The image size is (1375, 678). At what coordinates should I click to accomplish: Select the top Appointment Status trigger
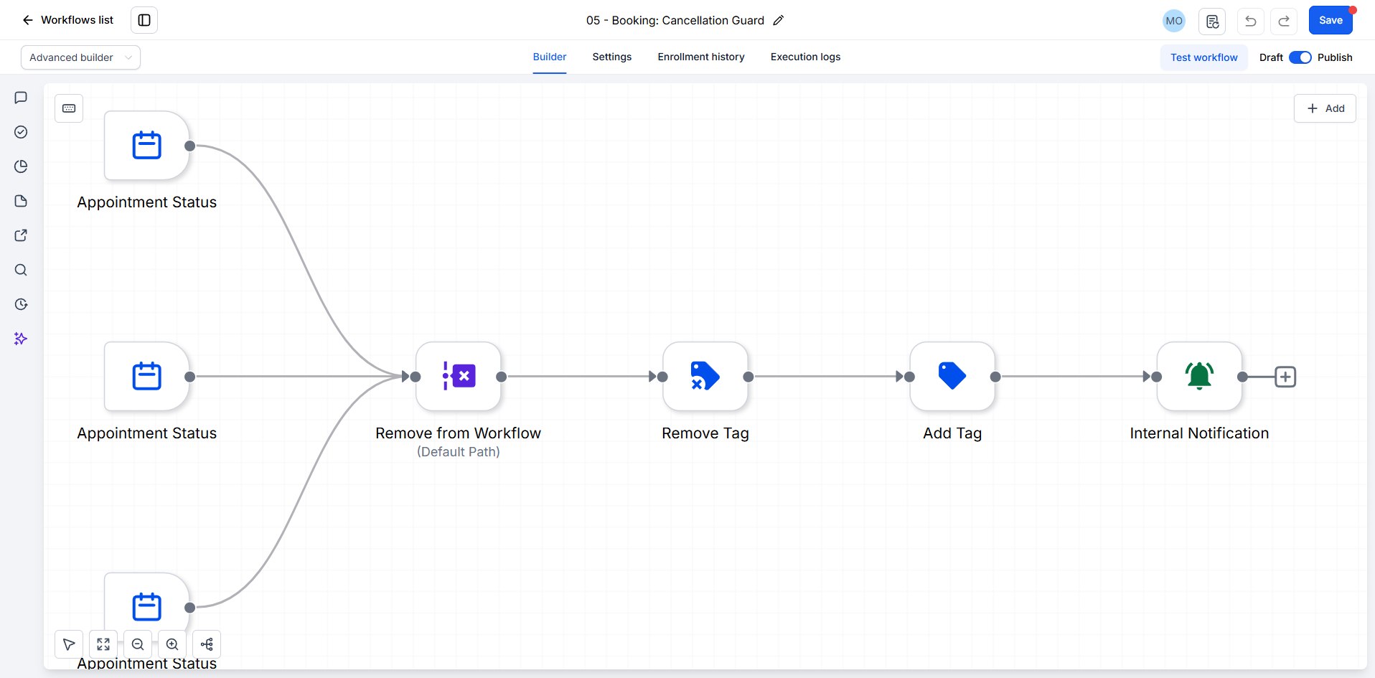click(x=146, y=146)
